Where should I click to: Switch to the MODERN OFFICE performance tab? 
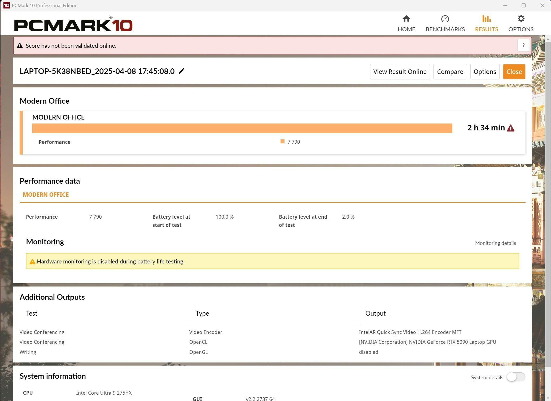pos(46,195)
